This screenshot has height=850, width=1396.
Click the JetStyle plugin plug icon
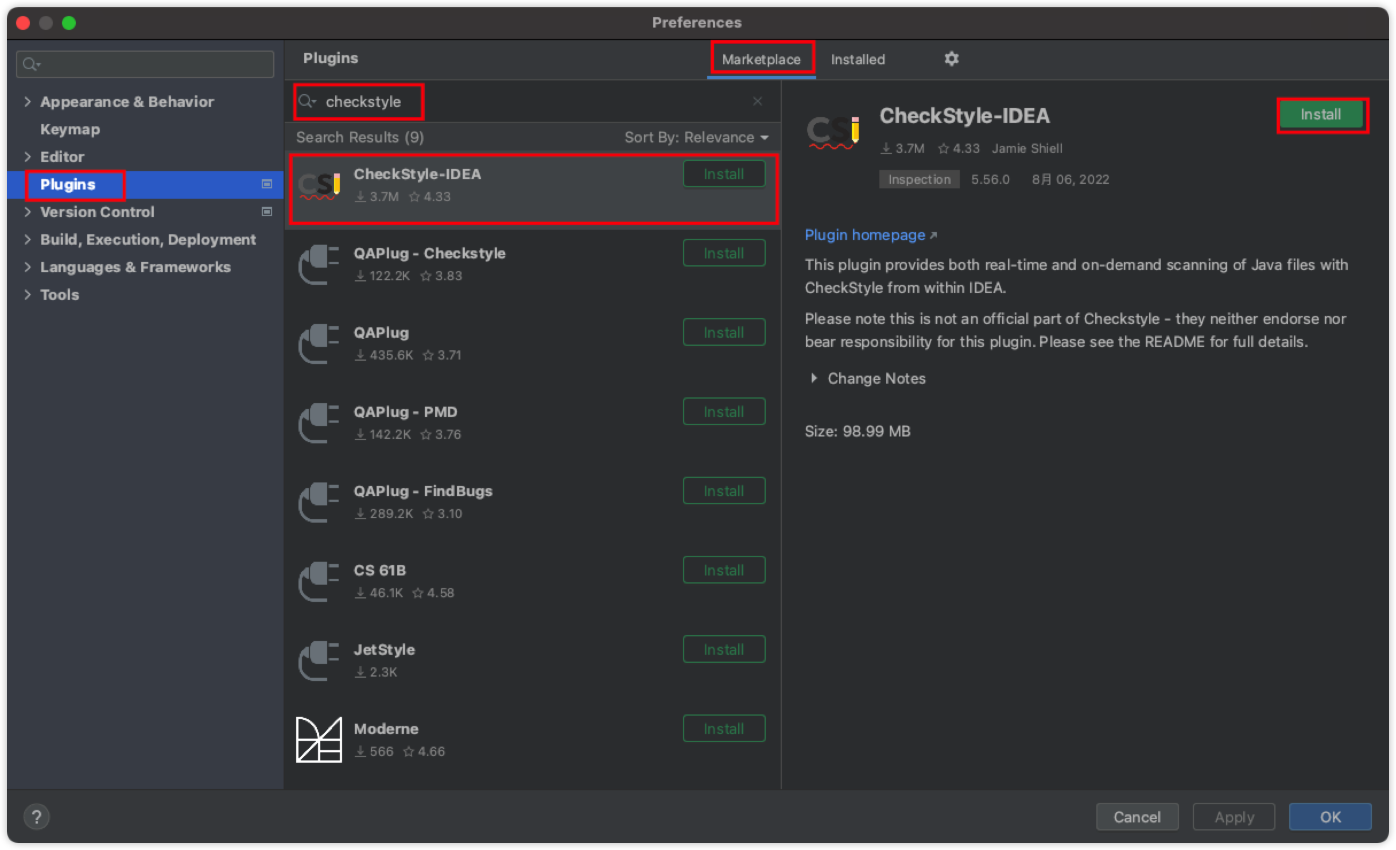pyautogui.click(x=319, y=661)
